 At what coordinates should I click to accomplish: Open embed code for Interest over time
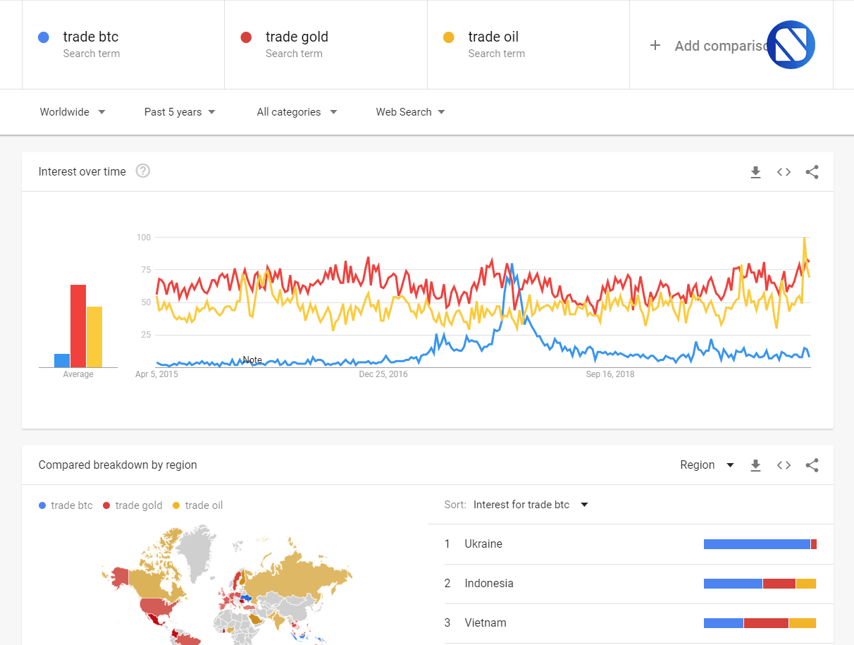[x=784, y=172]
